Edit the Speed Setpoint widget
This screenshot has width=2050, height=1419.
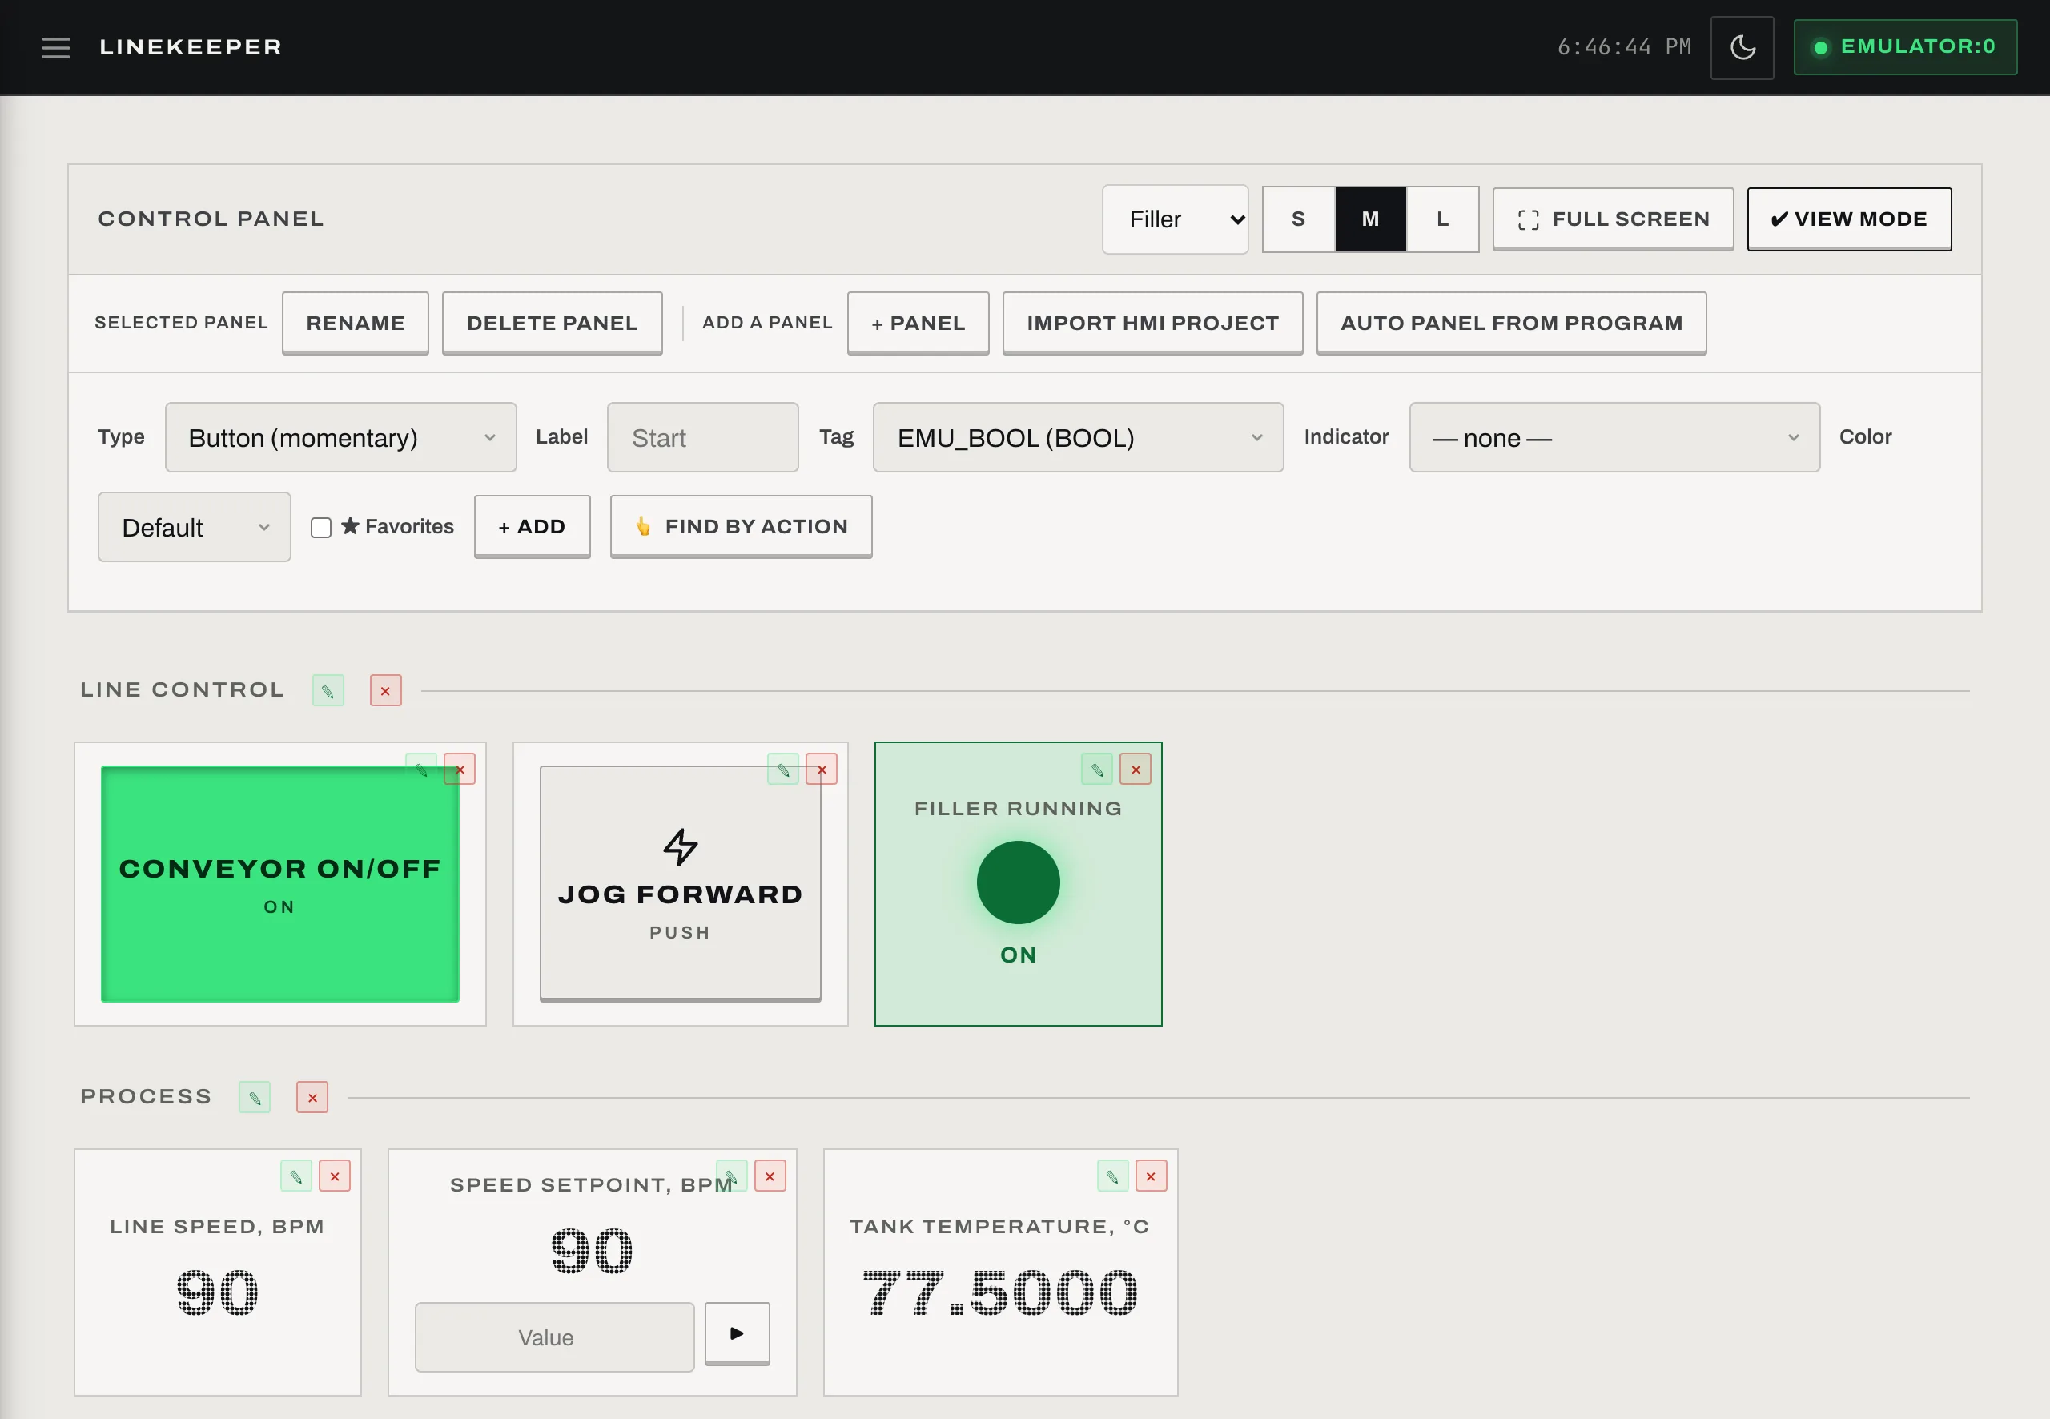[x=732, y=1176]
